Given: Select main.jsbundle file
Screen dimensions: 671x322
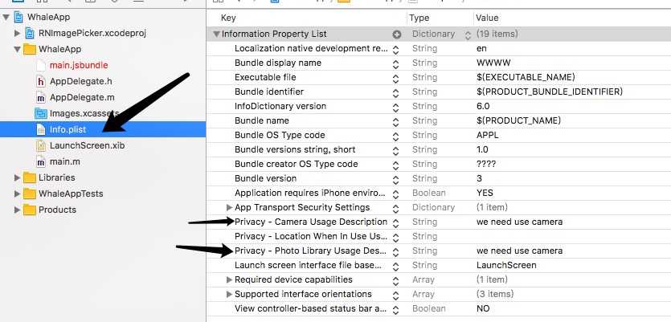Looking at the screenshot, I should coord(78,65).
